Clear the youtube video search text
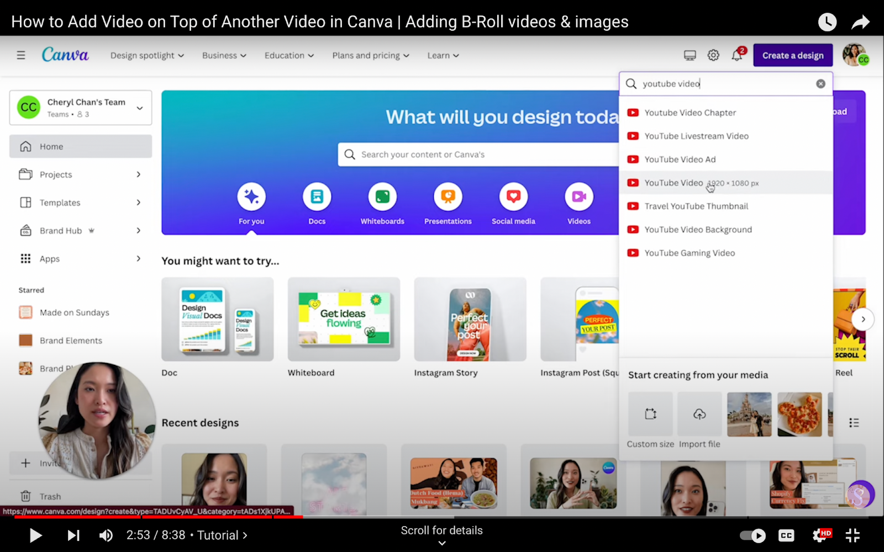 point(820,83)
